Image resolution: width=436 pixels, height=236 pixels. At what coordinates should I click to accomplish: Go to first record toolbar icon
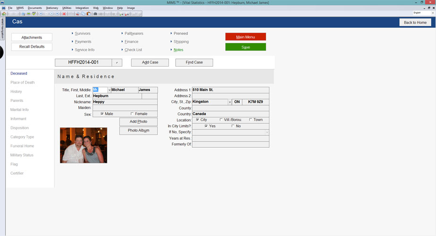(41, 14)
